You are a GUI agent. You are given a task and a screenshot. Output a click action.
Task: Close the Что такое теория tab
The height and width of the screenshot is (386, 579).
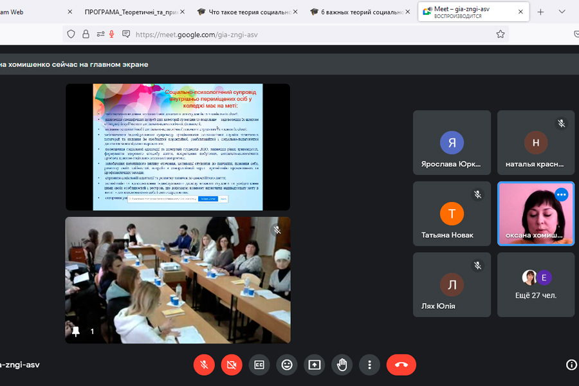[295, 12]
